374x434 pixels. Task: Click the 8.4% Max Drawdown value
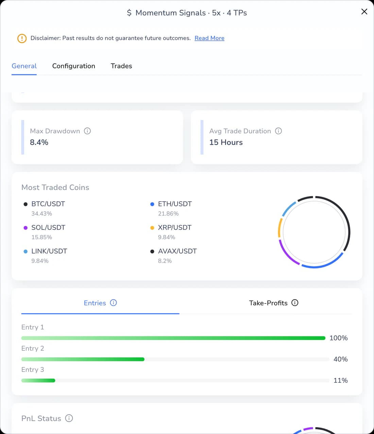[x=39, y=142]
